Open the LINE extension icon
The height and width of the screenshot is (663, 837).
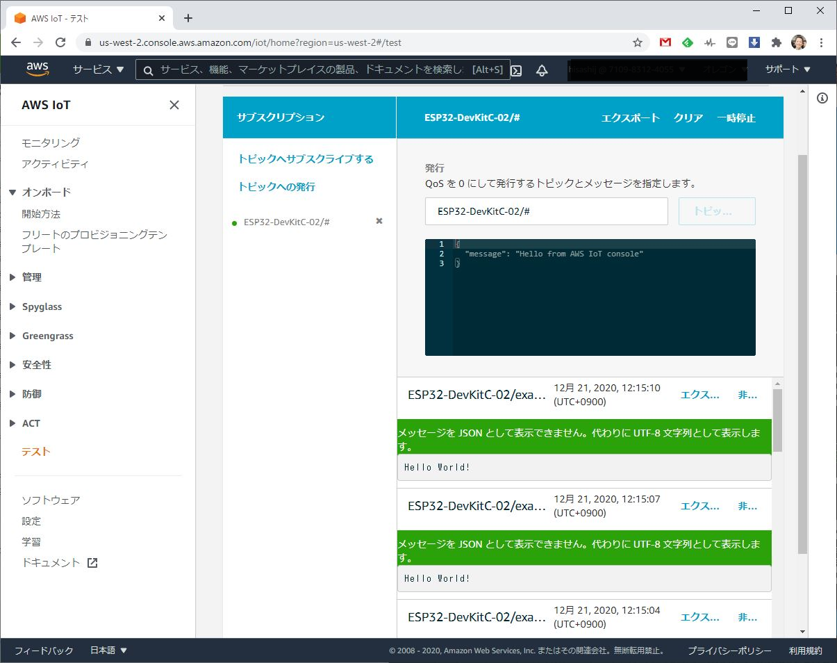[x=732, y=42]
